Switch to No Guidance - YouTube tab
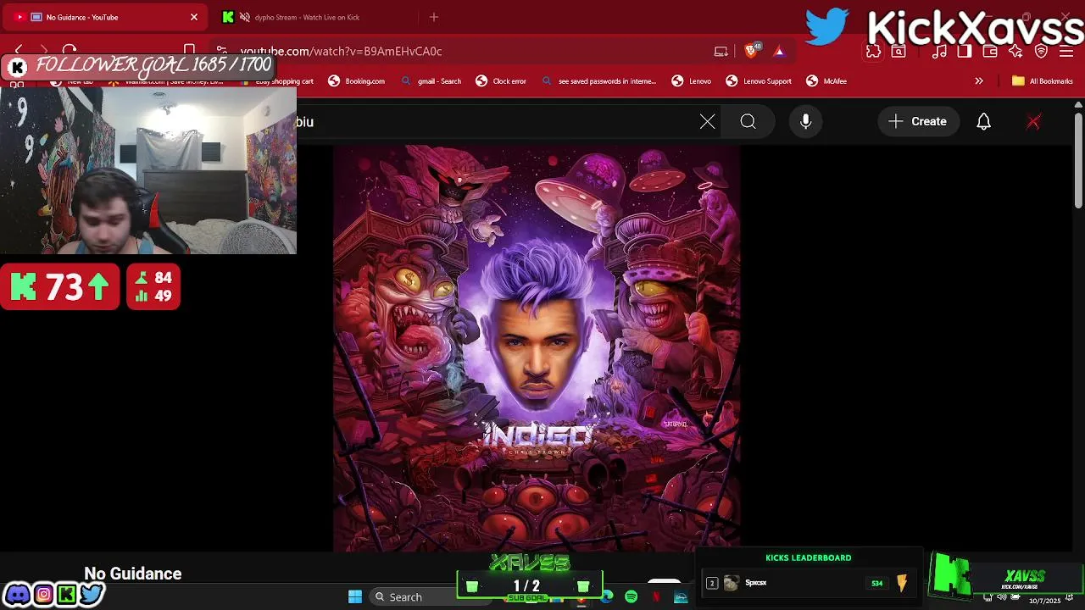 (106, 17)
